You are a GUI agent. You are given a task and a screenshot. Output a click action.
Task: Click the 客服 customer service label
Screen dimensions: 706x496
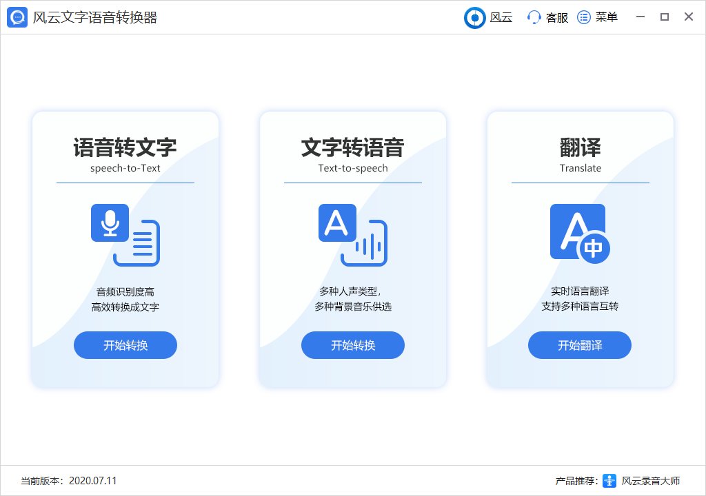[x=557, y=17]
